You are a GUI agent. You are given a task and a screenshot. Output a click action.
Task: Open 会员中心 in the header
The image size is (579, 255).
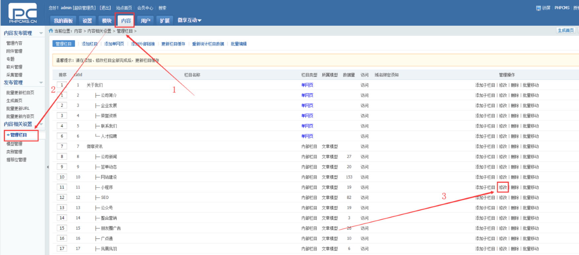[145, 8]
